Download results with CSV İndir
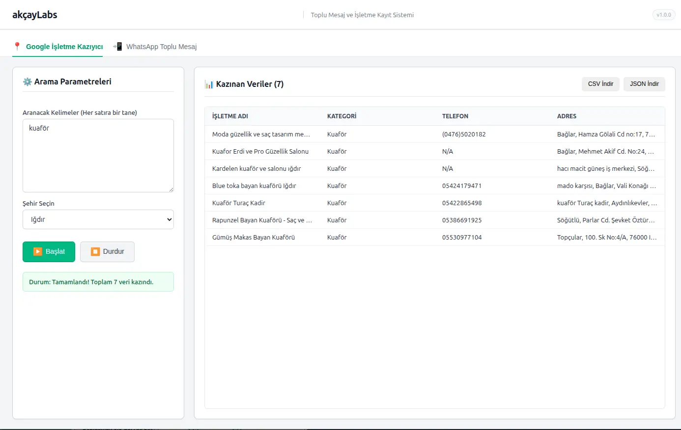 (x=600, y=84)
